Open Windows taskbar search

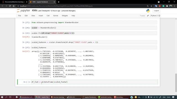[6, 97]
